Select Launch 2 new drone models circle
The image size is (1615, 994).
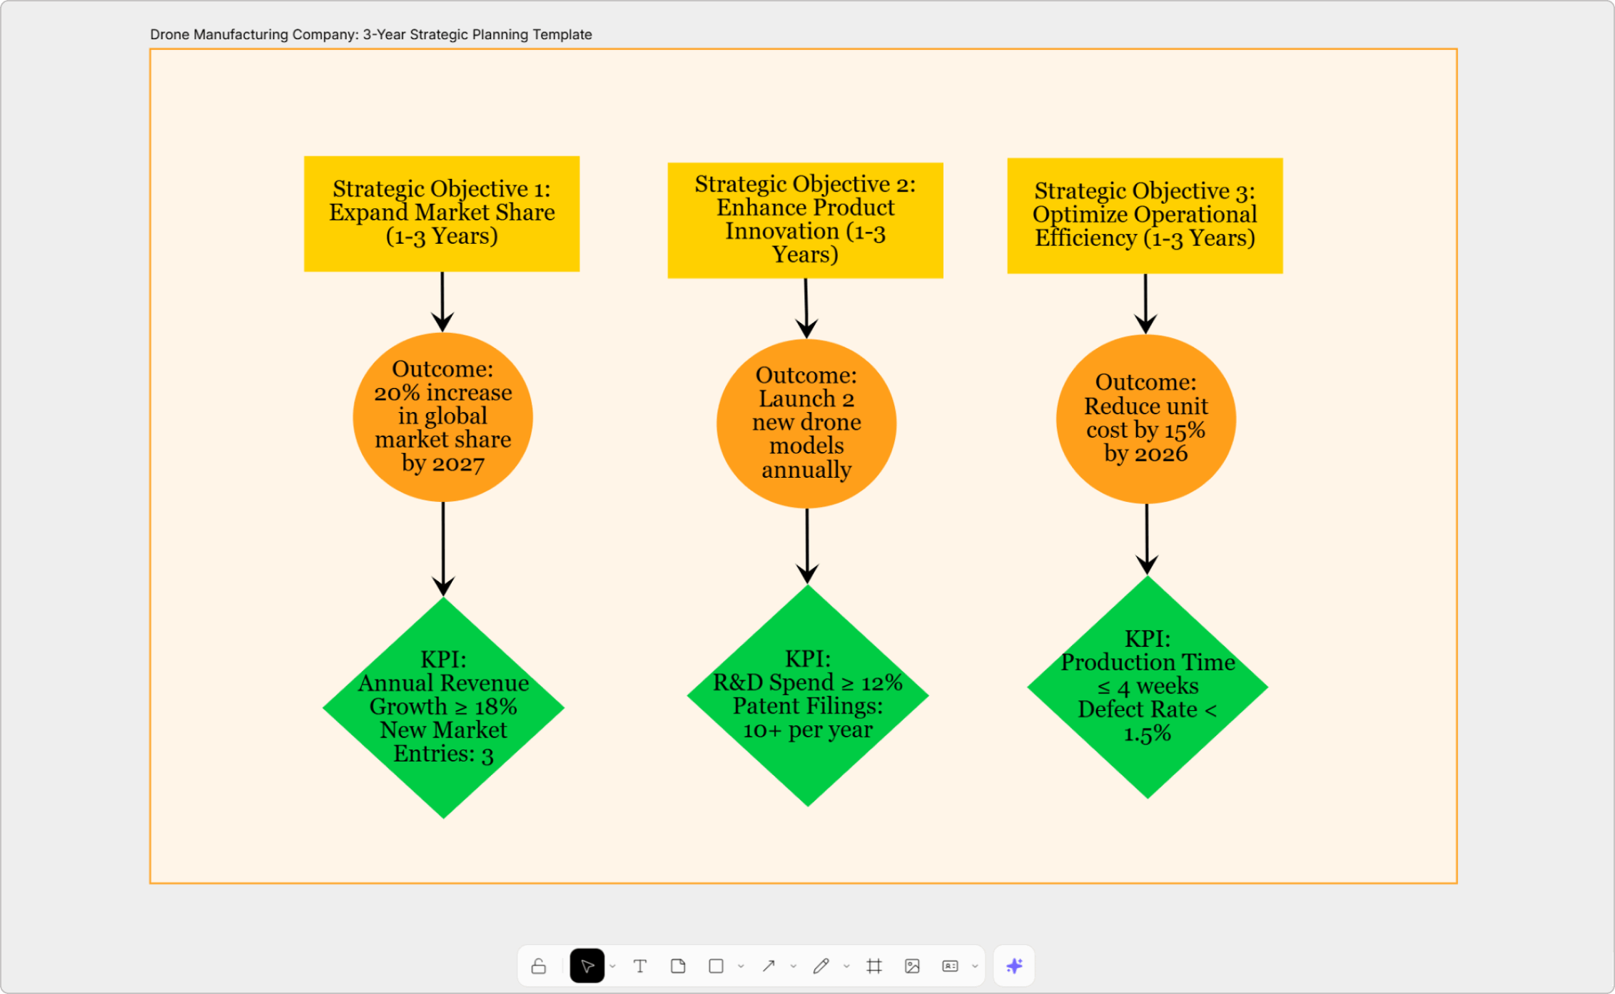806,423
